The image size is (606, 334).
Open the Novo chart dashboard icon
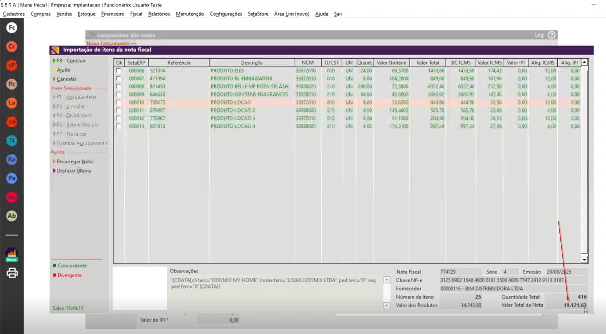point(12,255)
